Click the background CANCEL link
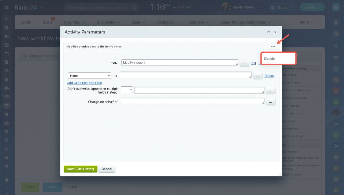344x195 pixels. [x=72, y=187]
